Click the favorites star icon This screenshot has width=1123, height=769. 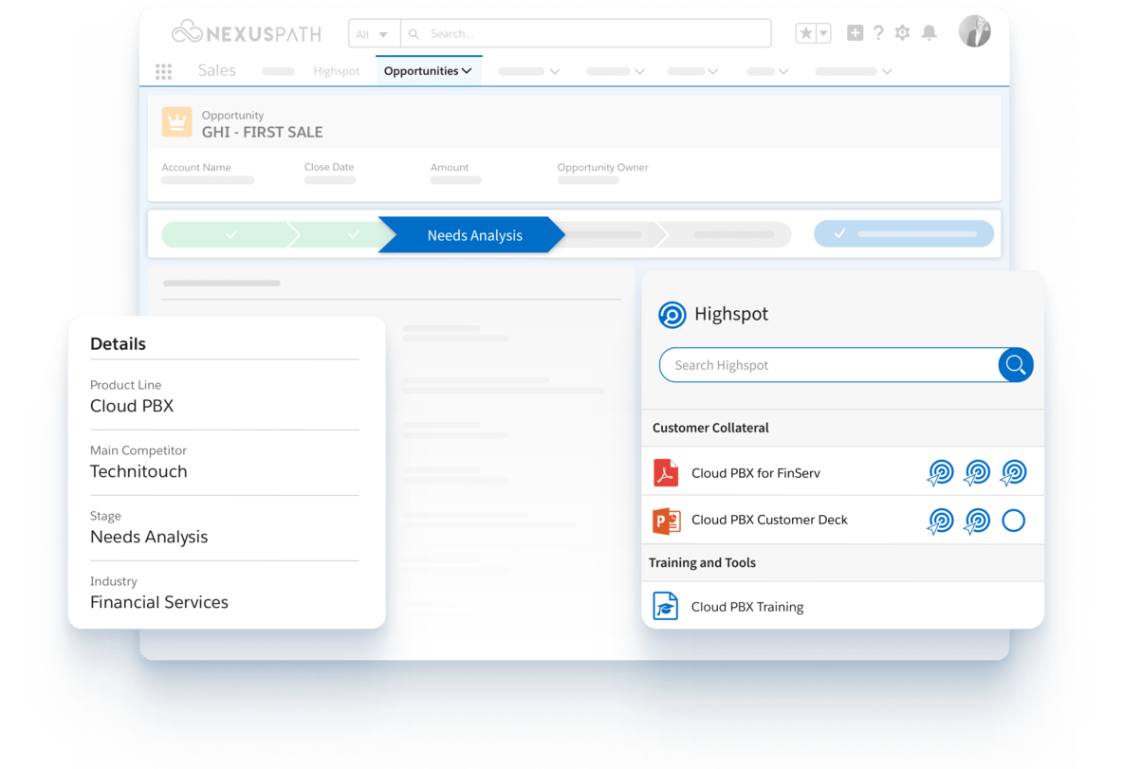coord(805,33)
